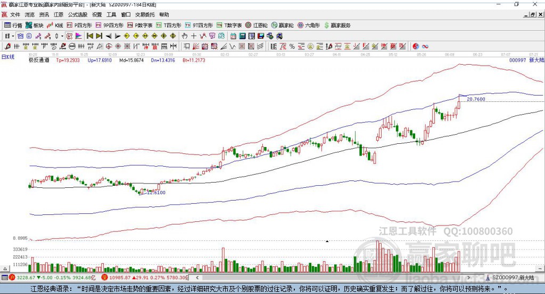
Task: Move chart left with black left arrow
Action: tap(109, 36)
